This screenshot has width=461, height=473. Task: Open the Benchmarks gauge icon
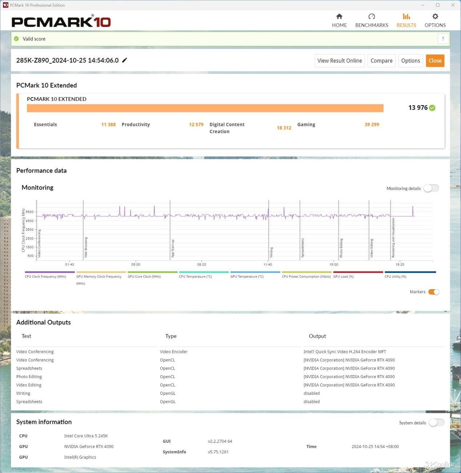371,17
